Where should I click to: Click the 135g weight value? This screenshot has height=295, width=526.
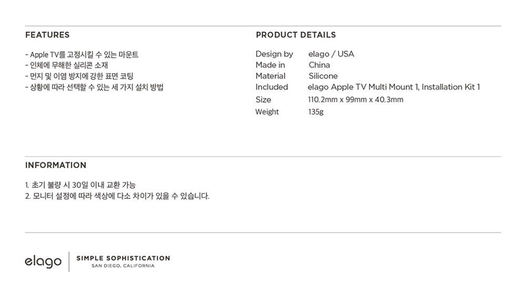316,112
